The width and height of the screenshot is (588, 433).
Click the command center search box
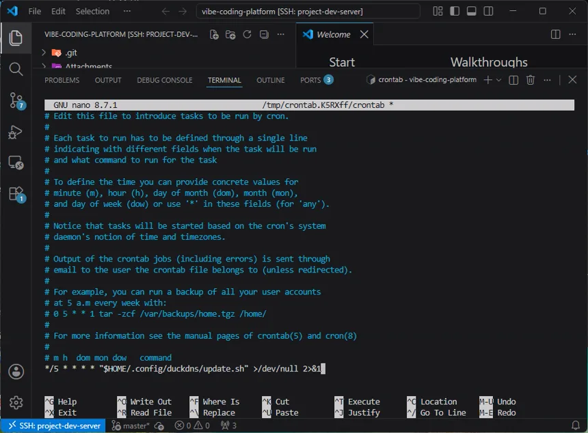[308, 12]
